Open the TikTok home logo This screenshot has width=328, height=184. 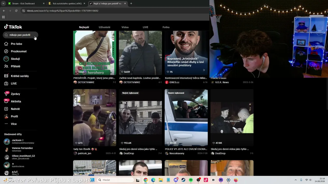pyautogui.click(x=13, y=27)
